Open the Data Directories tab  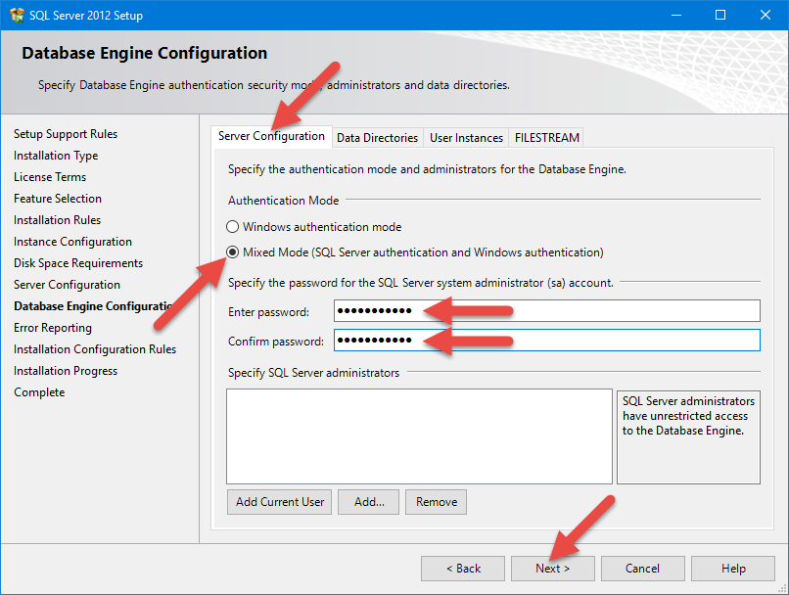pos(377,138)
